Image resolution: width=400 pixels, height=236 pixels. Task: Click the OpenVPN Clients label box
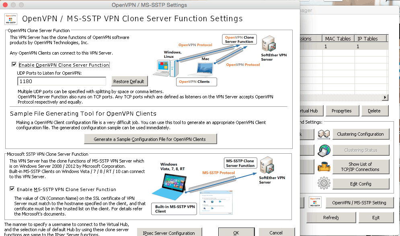click(197, 82)
